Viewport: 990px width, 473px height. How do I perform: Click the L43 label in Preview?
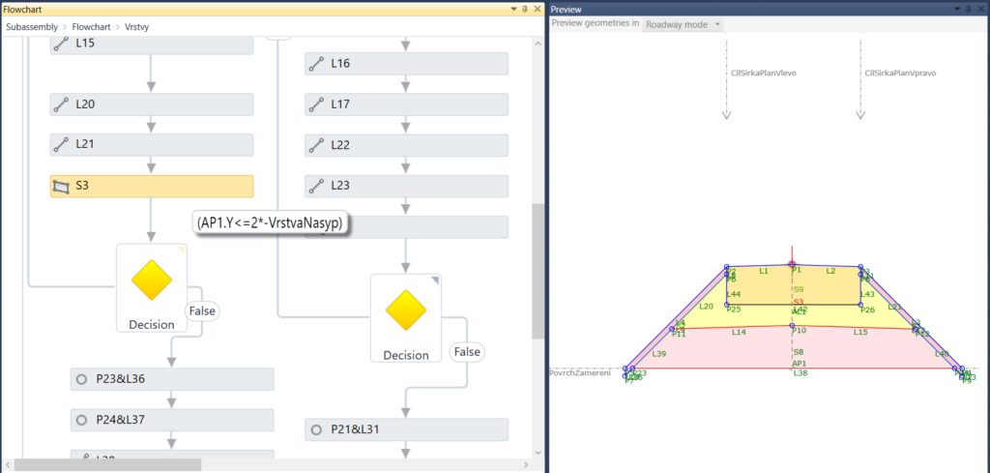point(867,294)
